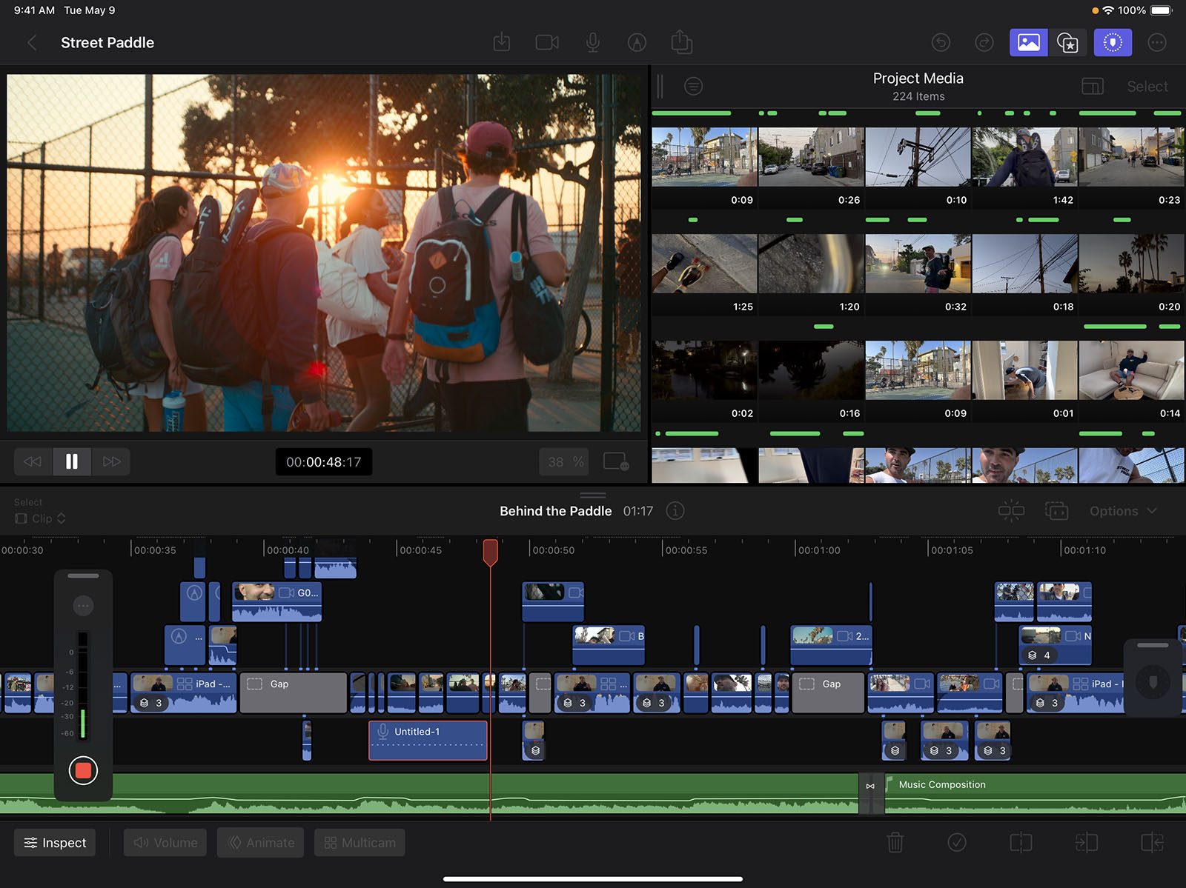Tap the share export icon
This screenshot has height=888, width=1186.
coord(682,41)
